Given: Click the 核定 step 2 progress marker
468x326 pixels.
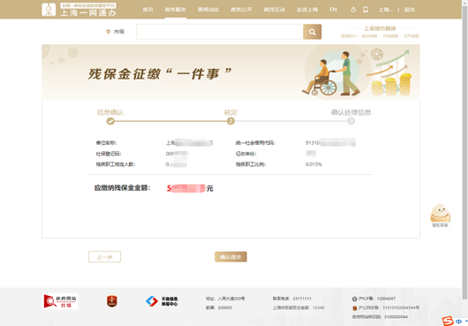Looking at the screenshot, I should [230, 121].
